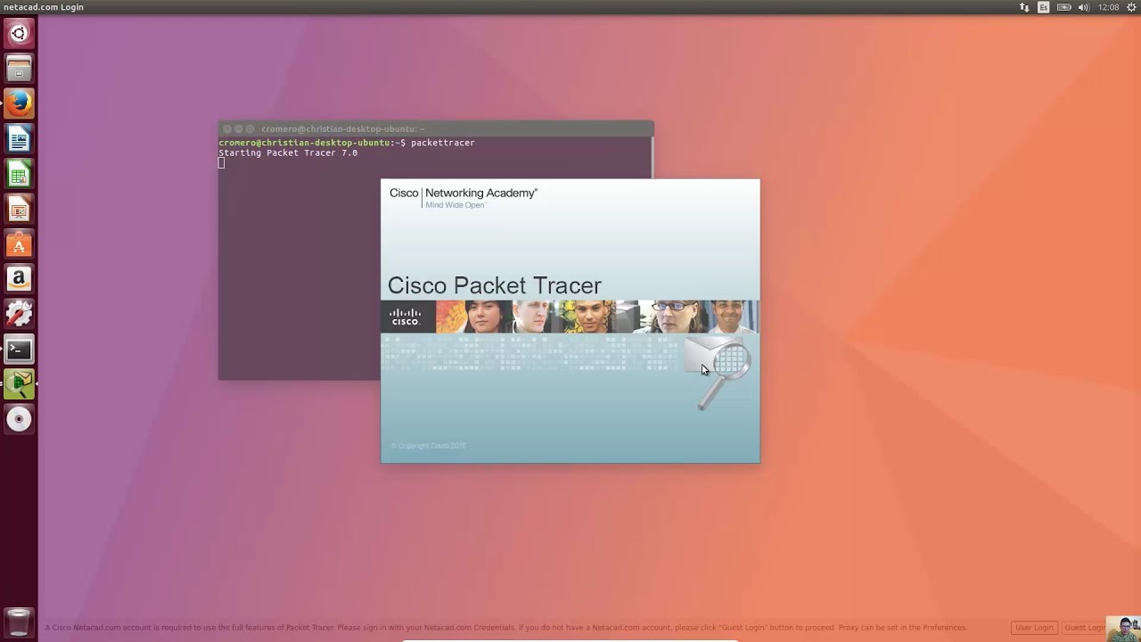This screenshot has height=642, width=1141.
Task: Open the 12:08 clock menu
Action: (1108, 7)
